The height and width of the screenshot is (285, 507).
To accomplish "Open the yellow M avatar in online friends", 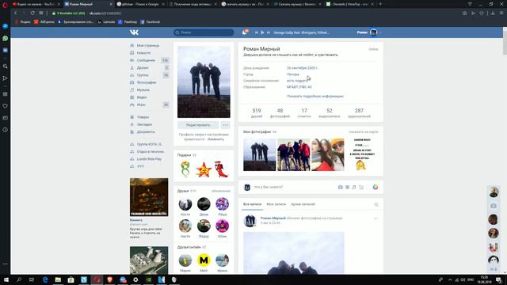I will tap(204, 260).
